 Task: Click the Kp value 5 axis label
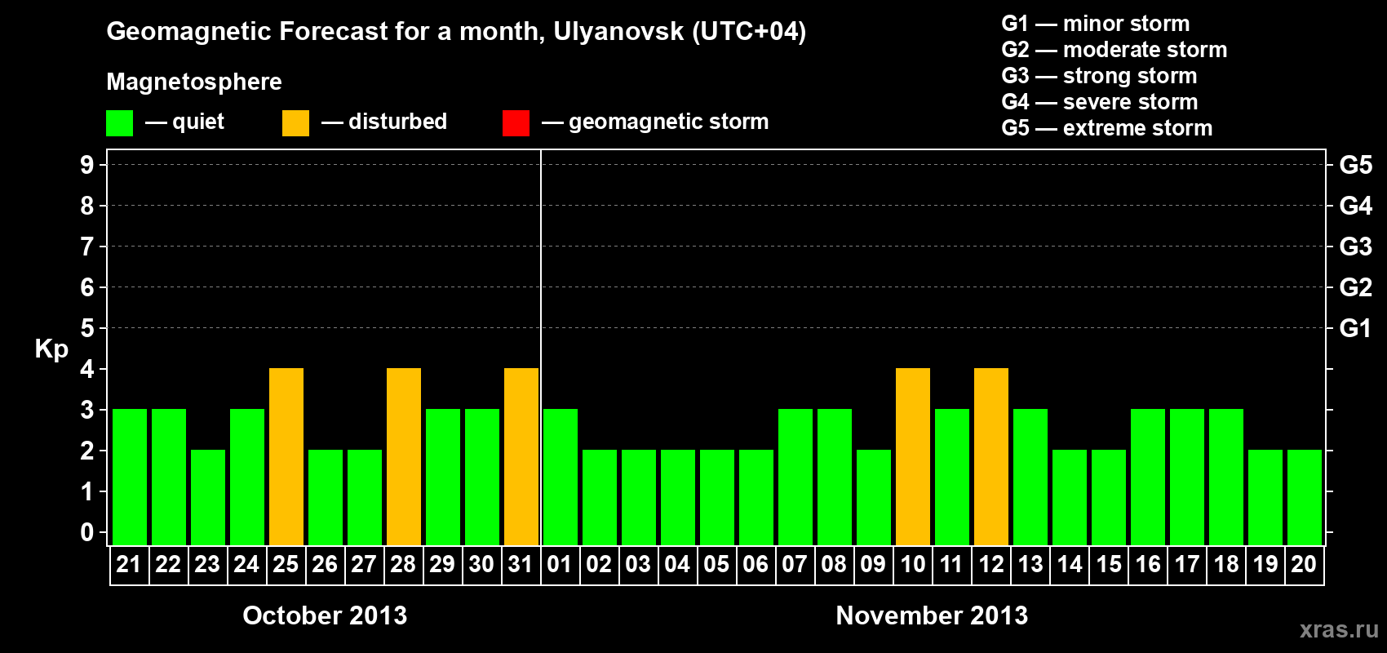(x=86, y=328)
